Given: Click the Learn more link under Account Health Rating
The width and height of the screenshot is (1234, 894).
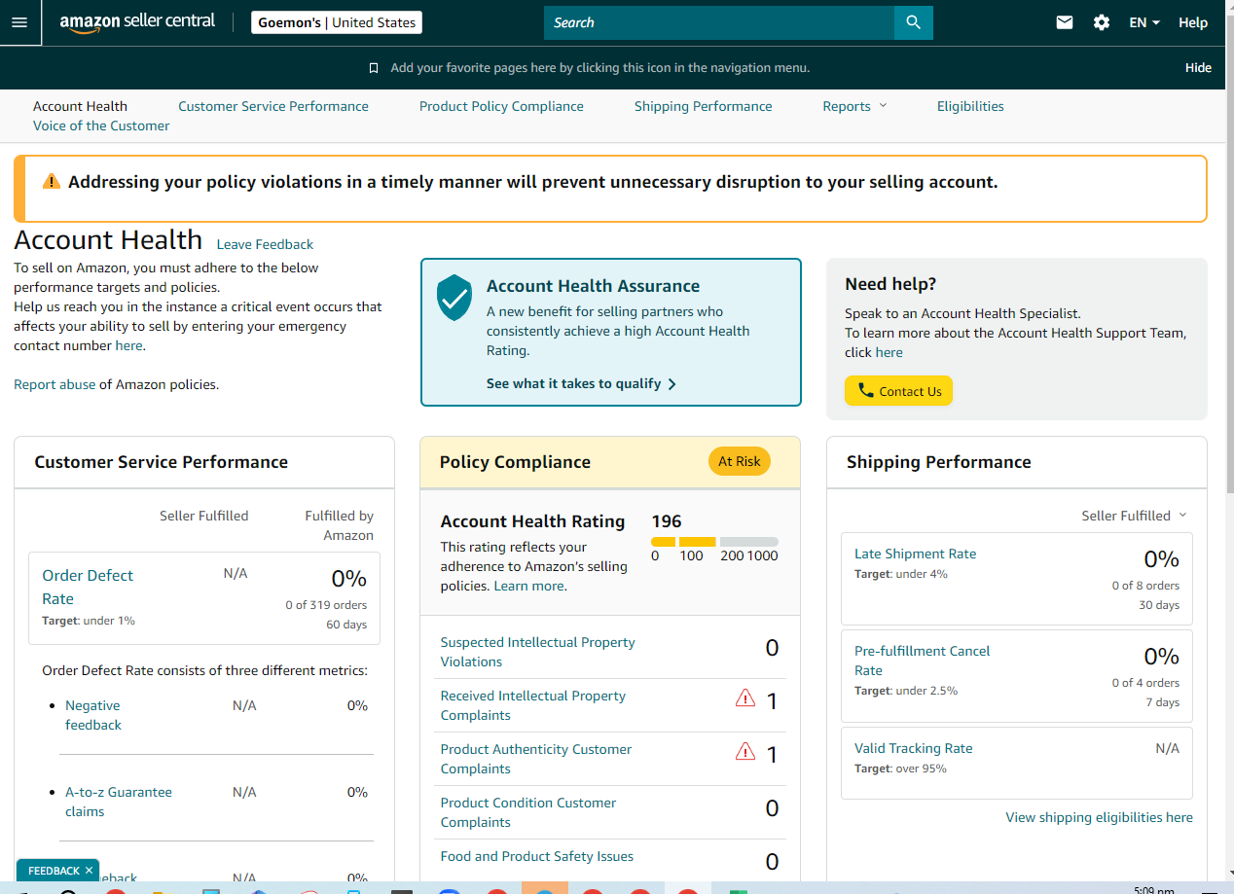Looking at the screenshot, I should pyautogui.click(x=529, y=586).
